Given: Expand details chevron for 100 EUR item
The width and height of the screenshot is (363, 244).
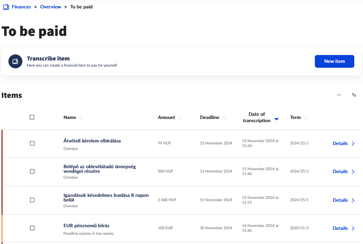Looking at the screenshot, I should pos(353,228).
